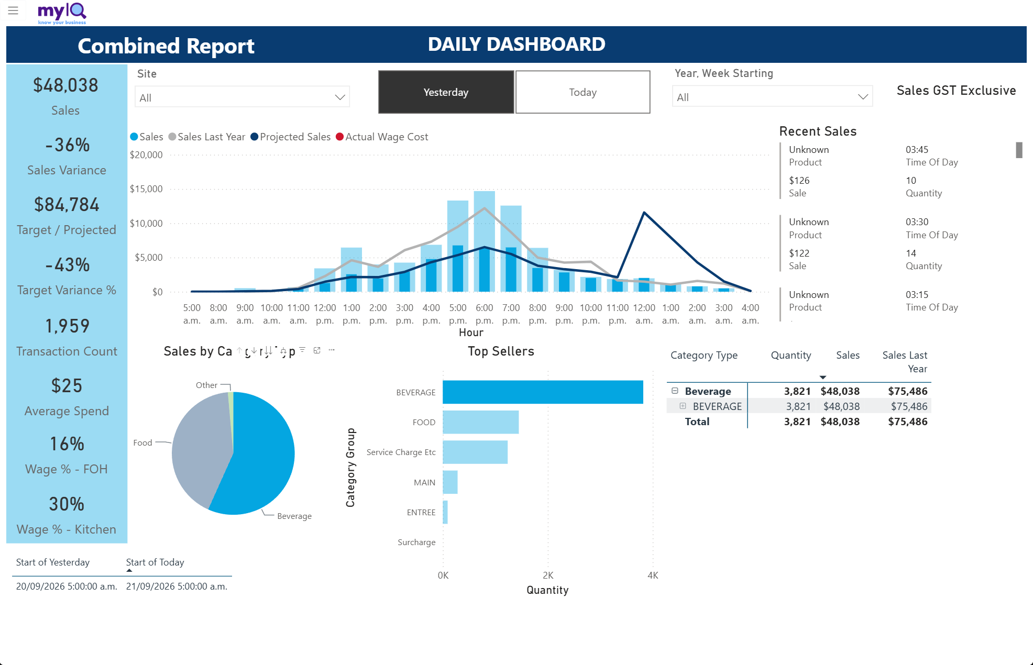Select the BEVERAGE bar in Top Sellers
This screenshot has height=665, width=1033.
click(x=543, y=392)
